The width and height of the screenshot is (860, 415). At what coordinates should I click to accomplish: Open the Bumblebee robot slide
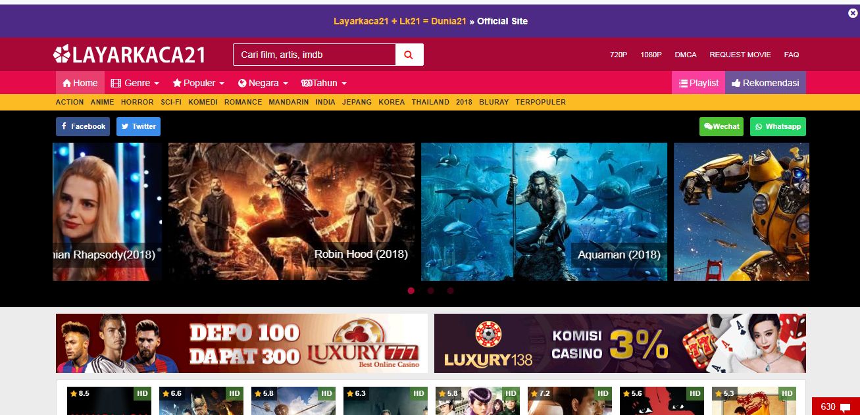(742, 212)
